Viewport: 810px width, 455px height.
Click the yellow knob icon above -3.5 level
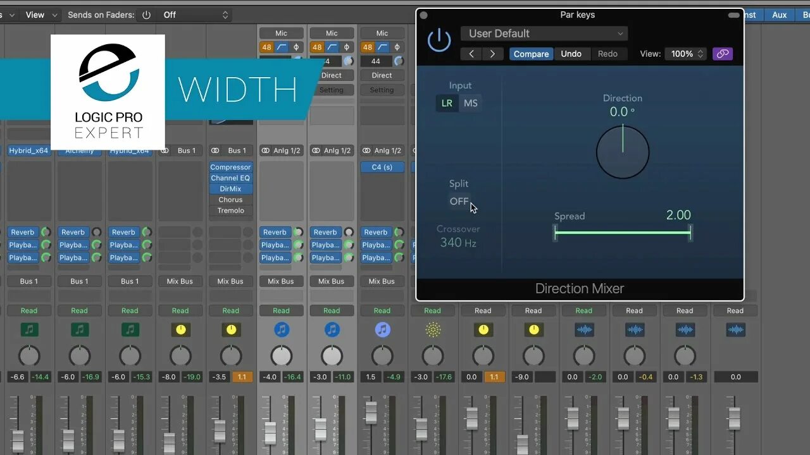coord(231,329)
